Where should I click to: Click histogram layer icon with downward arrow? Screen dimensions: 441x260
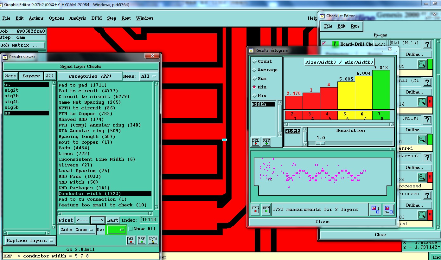tap(376, 210)
